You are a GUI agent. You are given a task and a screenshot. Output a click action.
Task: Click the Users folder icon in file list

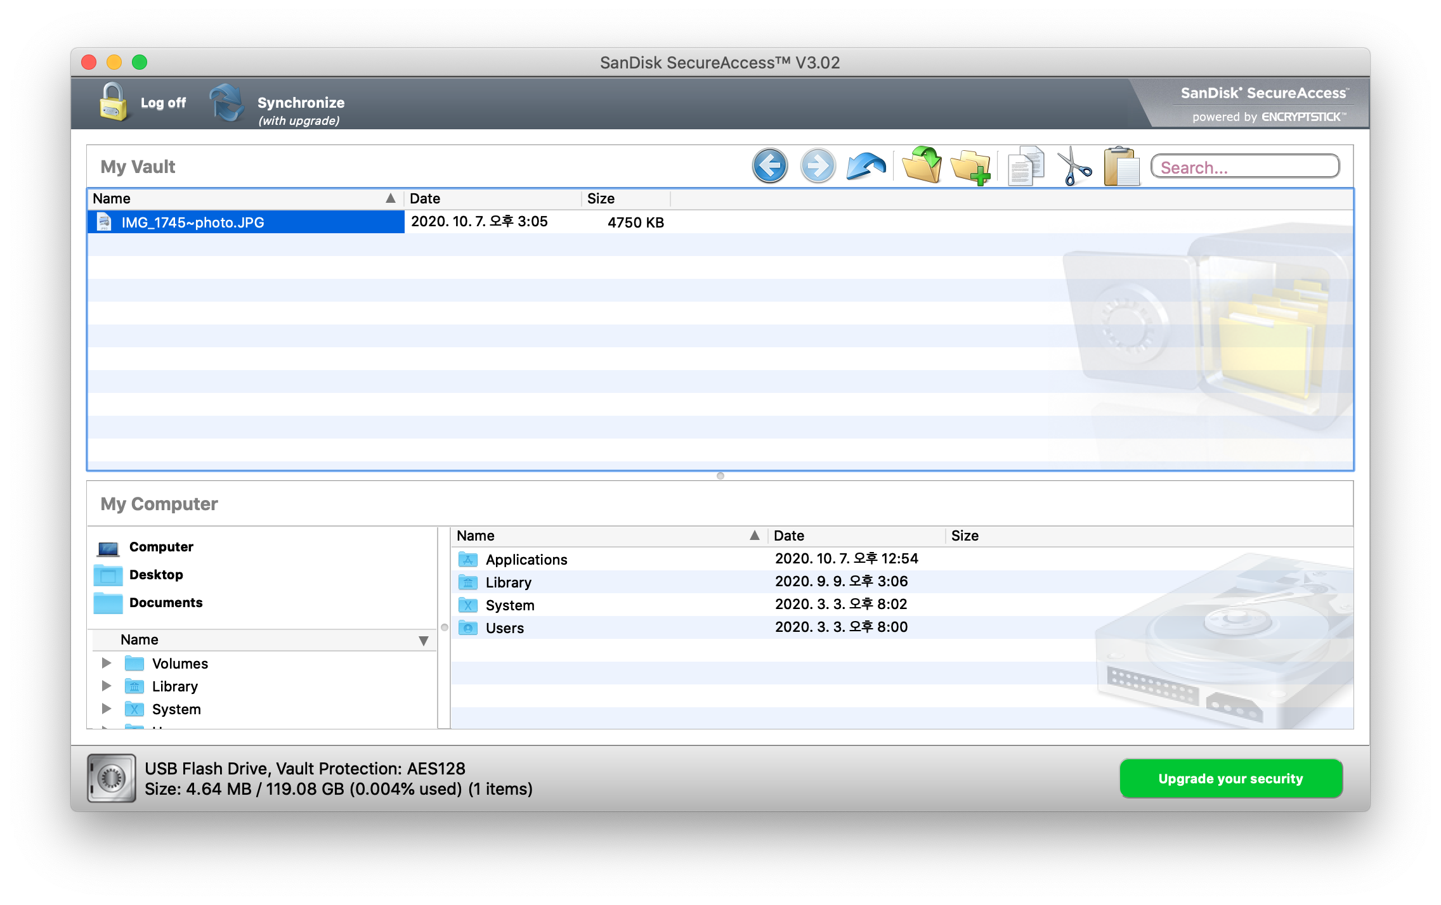coord(468,628)
